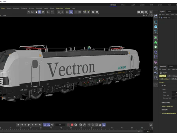Open the Window menu

tap(67, 8)
